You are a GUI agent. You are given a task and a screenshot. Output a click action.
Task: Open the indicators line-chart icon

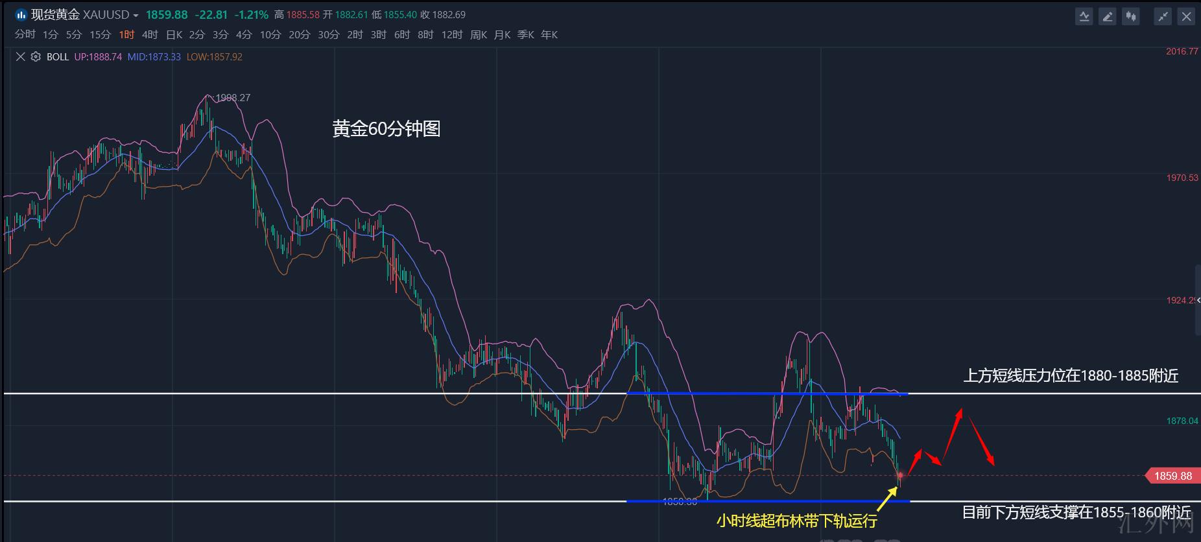(x=1084, y=17)
